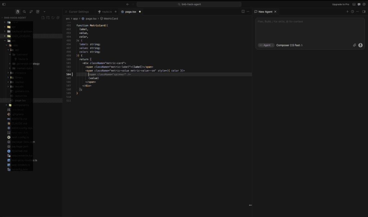Viewport: 368px width, 217px height.
Task: Open the chat history clock icon
Action: pos(353,12)
